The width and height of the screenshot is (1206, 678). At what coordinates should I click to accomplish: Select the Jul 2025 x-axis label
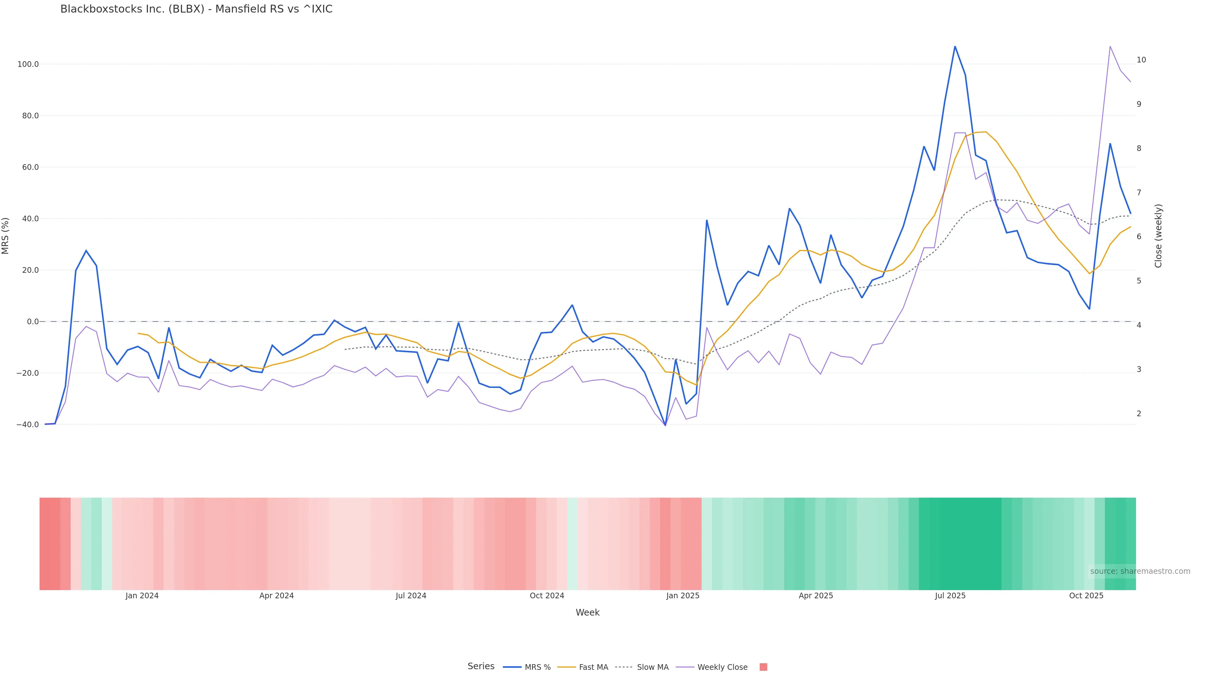point(950,596)
